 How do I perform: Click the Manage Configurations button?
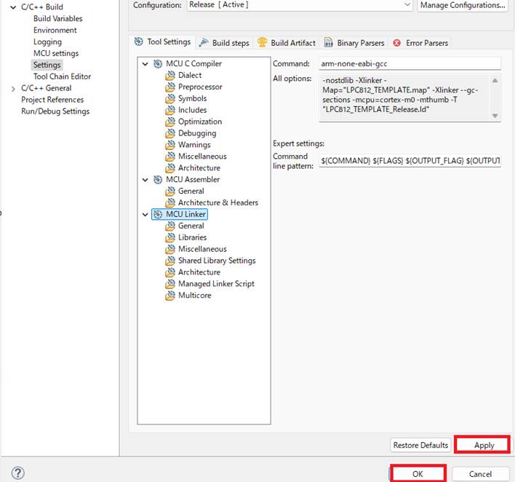coord(462,5)
